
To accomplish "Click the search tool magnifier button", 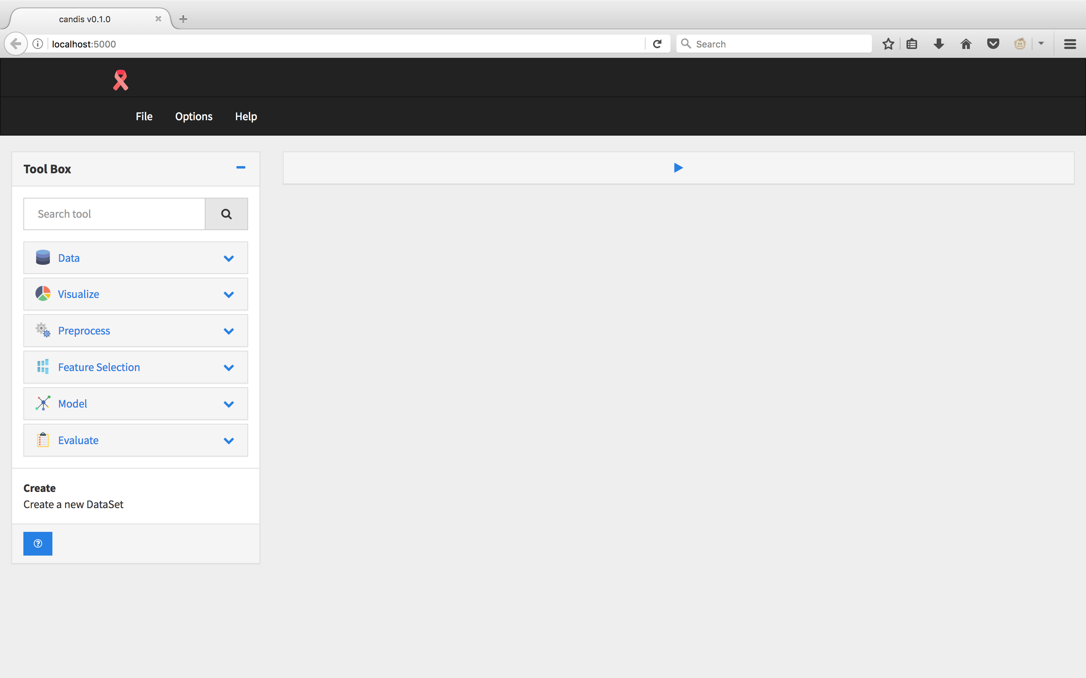I will tap(226, 214).
